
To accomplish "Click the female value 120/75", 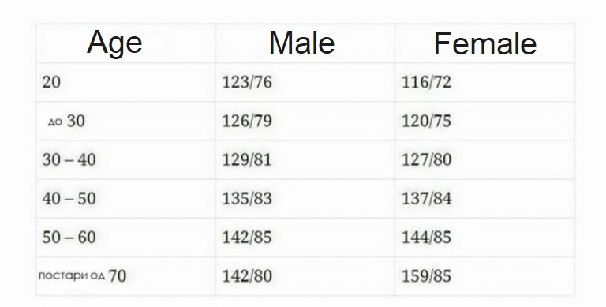I will (427, 121).
